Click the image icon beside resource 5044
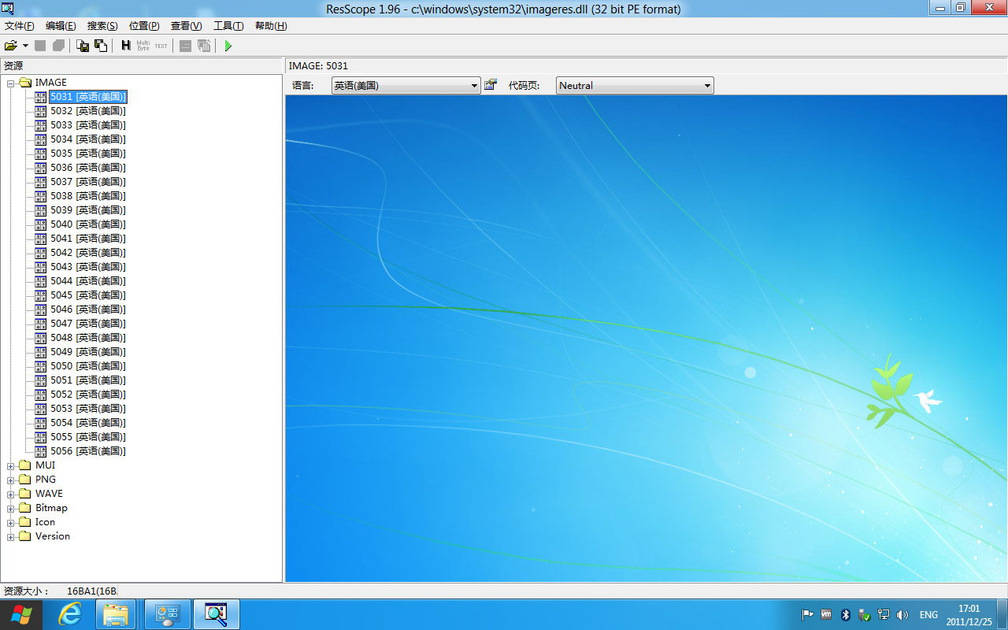 [x=41, y=281]
